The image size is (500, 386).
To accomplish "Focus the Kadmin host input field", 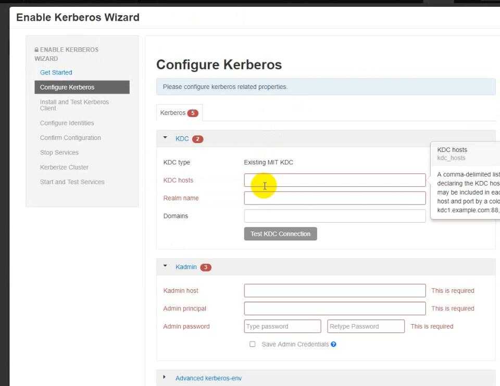I will coord(335,290).
